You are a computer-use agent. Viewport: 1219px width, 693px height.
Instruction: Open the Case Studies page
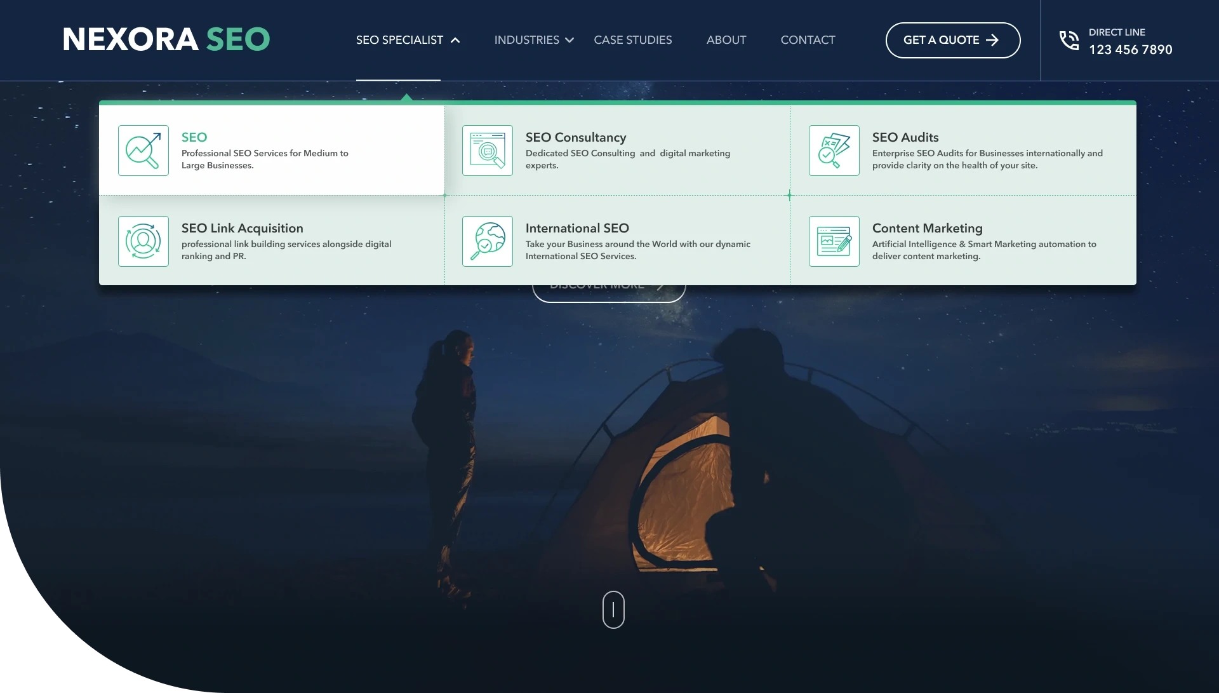(x=632, y=40)
